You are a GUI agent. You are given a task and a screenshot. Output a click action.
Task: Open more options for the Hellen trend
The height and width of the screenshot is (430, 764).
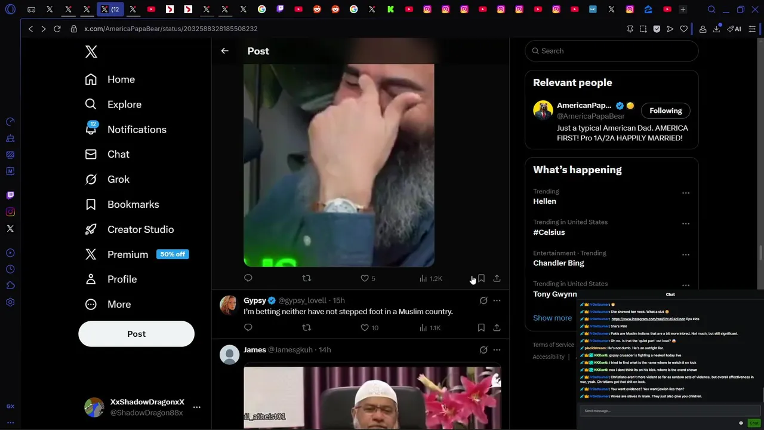(686, 193)
